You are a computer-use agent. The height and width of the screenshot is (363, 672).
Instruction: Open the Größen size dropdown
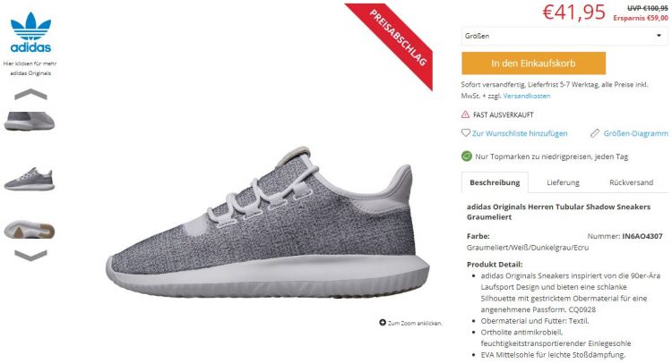pyautogui.click(x=564, y=36)
